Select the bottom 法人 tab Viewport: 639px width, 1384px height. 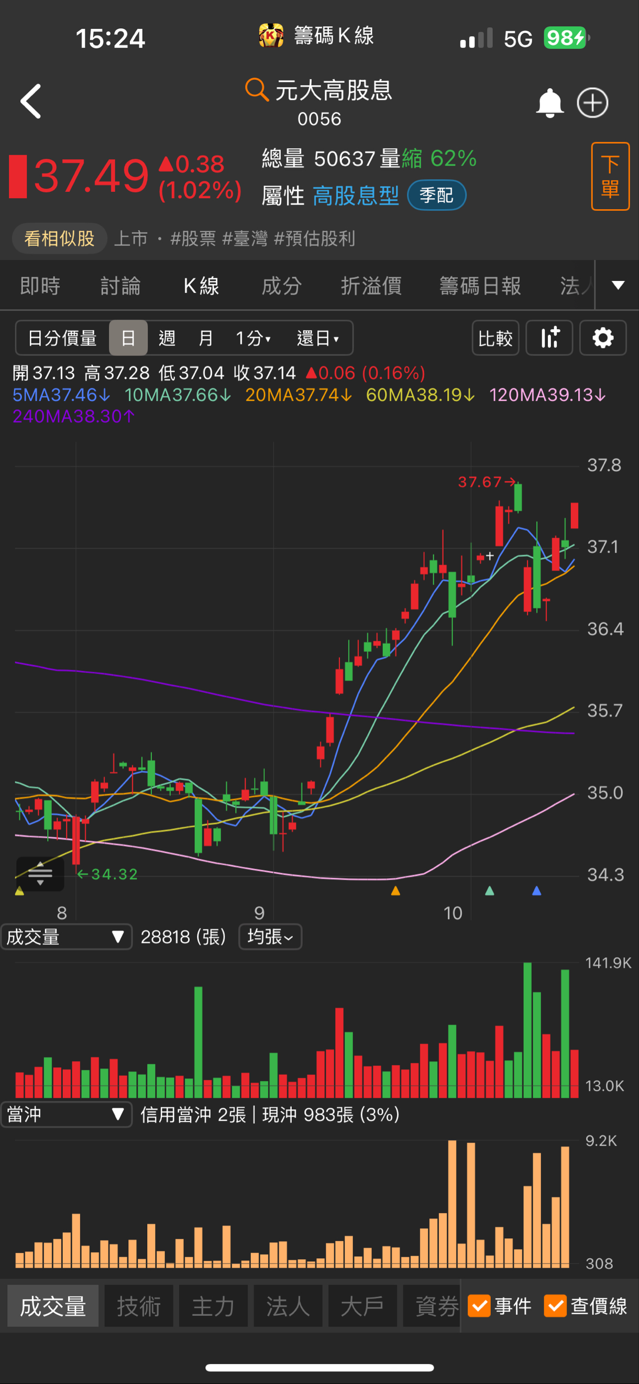tap(288, 1306)
